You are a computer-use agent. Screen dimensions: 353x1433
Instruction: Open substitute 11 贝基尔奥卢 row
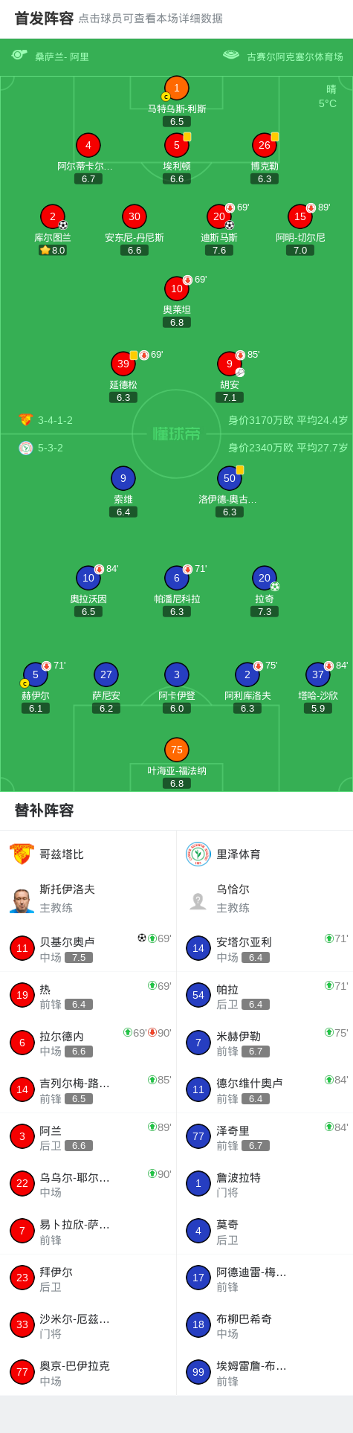click(x=88, y=948)
